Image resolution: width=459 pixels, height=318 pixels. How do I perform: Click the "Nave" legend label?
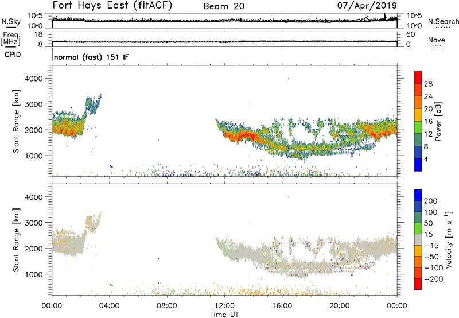pyautogui.click(x=437, y=40)
